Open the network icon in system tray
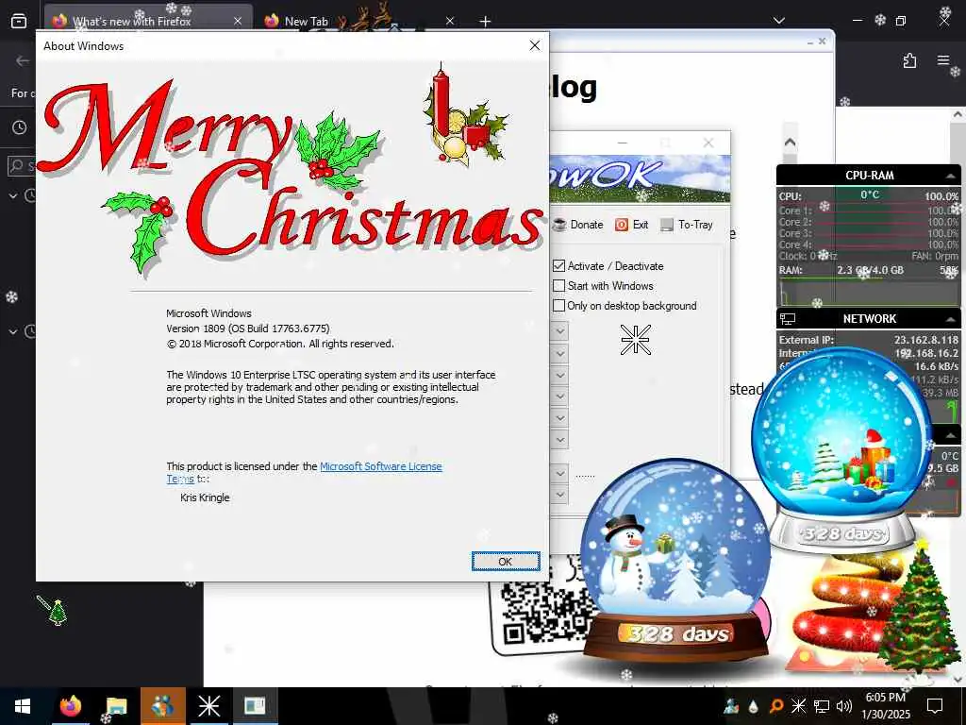The image size is (966, 725). tap(822, 706)
